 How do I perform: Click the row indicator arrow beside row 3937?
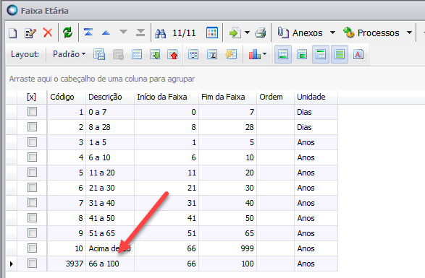[12, 264]
